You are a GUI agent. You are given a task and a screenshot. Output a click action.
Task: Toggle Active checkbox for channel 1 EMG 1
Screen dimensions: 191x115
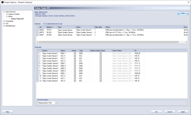coord(75,53)
